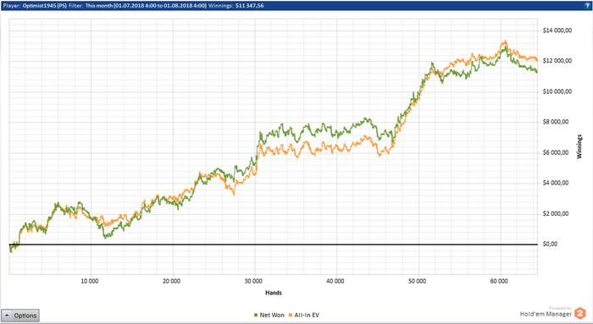593x324 pixels.
Task: Click the $10 000,00 axis label
Action: pyautogui.click(x=557, y=91)
